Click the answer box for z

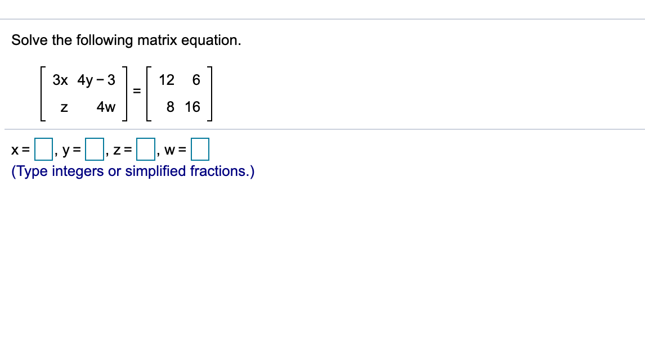[145, 149]
